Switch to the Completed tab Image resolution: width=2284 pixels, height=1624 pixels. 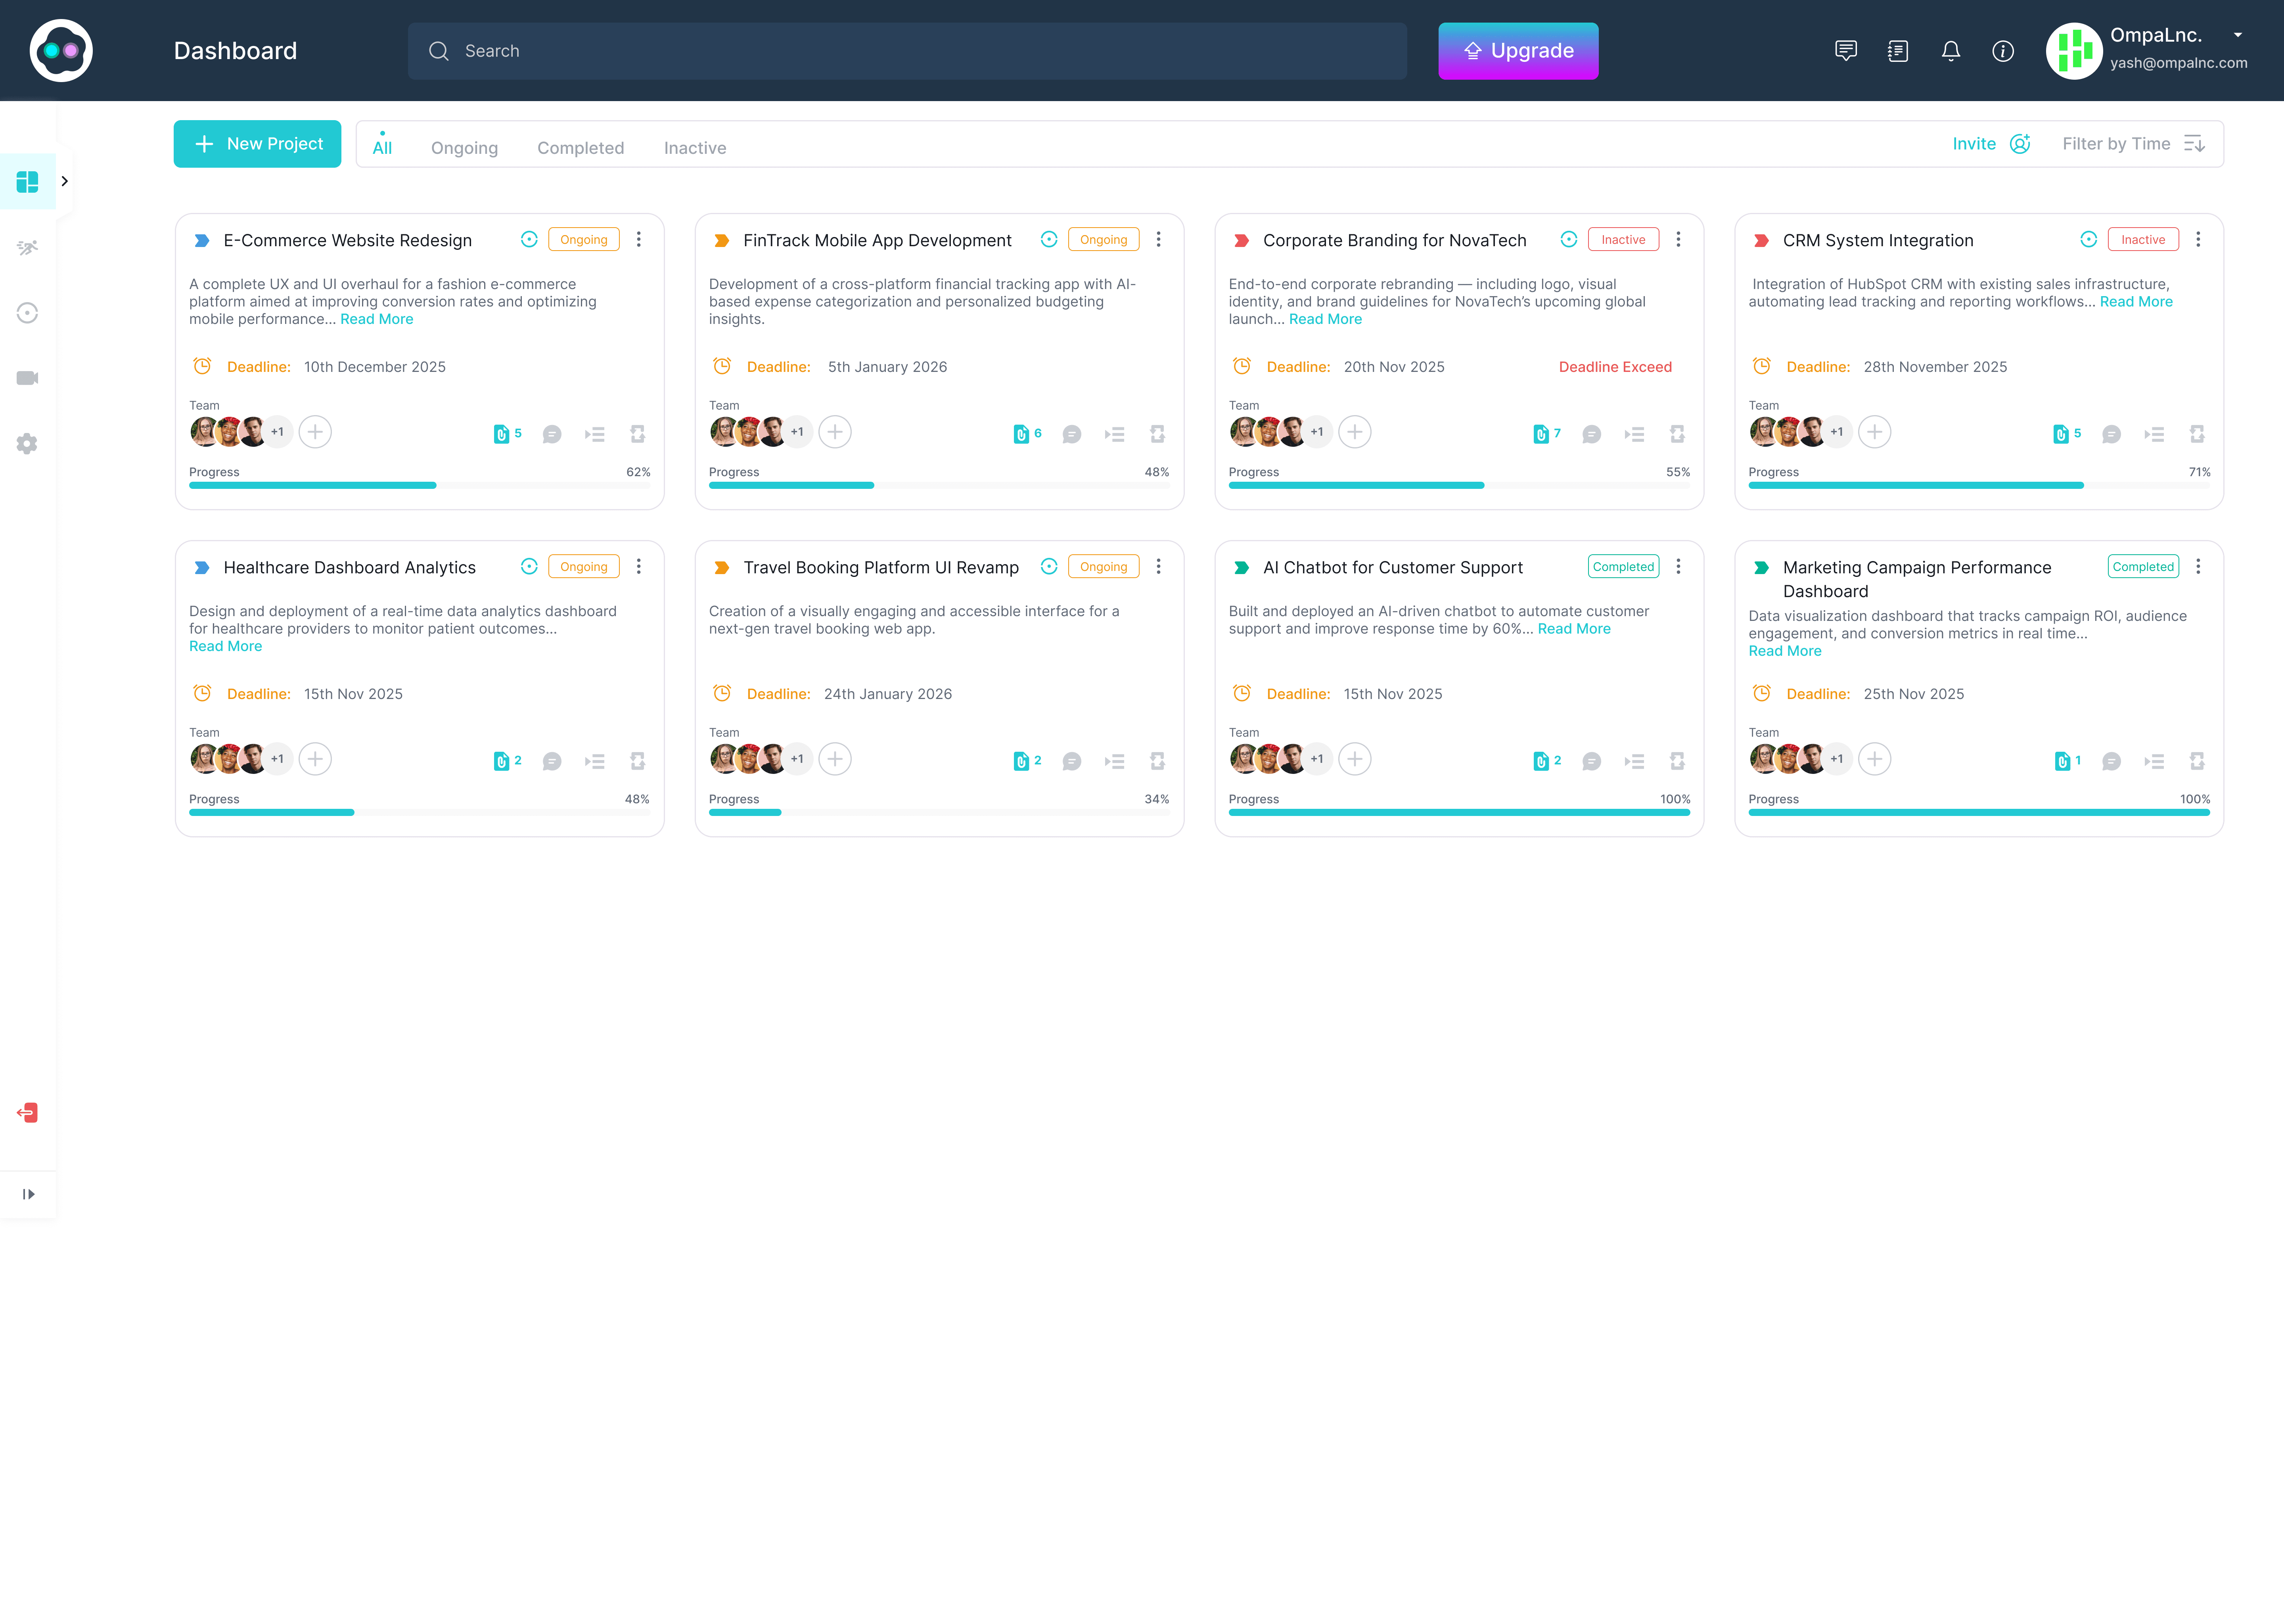[580, 147]
